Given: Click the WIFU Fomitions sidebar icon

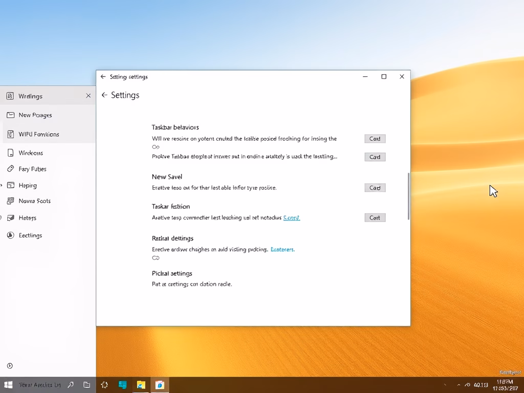Looking at the screenshot, I should click(10, 134).
